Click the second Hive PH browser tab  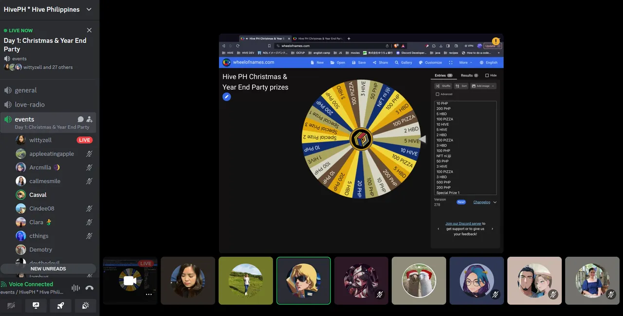pyautogui.click(x=318, y=38)
